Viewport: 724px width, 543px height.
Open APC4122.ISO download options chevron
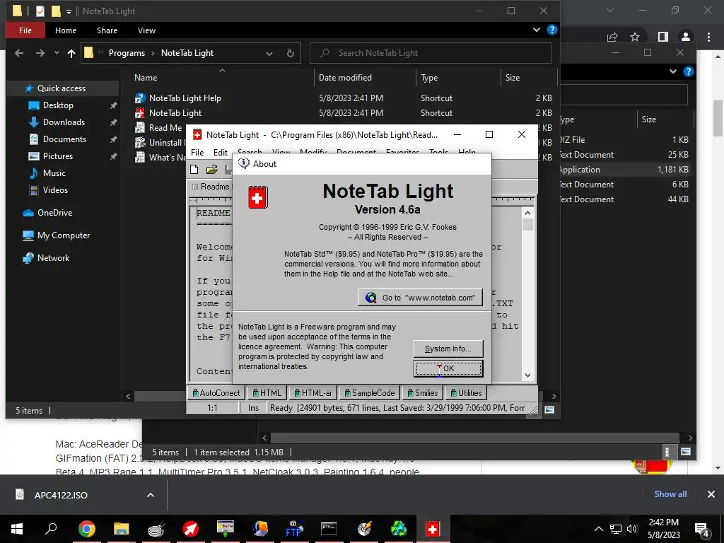click(x=151, y=495)
